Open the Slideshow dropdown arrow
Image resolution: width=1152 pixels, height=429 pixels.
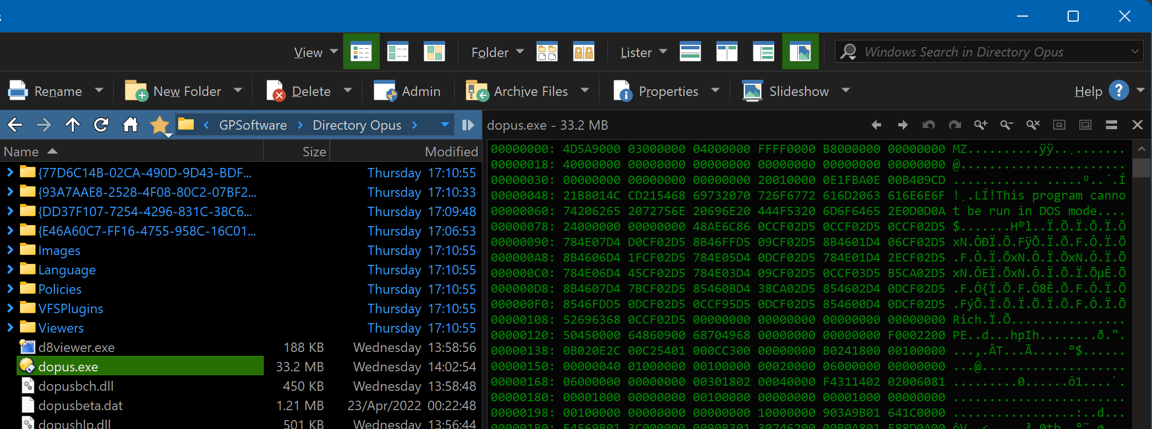[x=846, y=90]
